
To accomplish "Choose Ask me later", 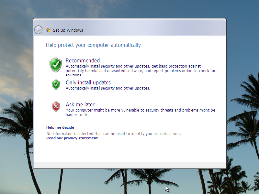I will (x=80, y=104).
